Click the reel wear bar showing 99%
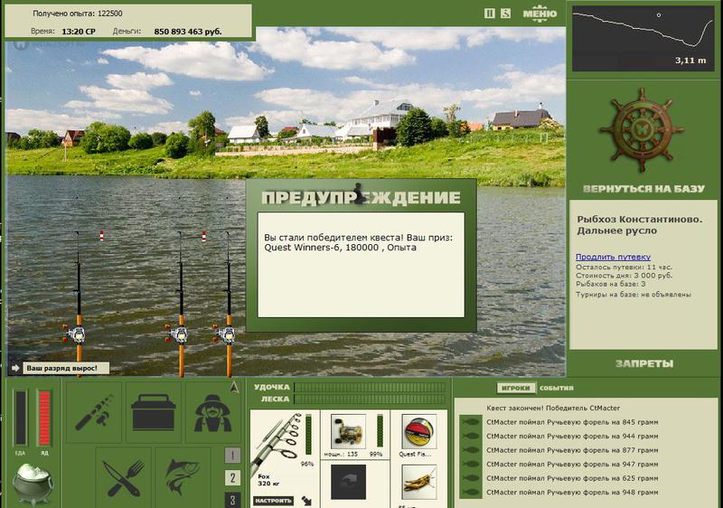 click(x=380, y=431)
